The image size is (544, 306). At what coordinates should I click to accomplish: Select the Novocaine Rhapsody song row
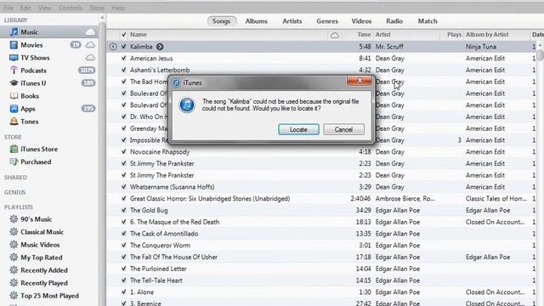click(x=321, y=152)
